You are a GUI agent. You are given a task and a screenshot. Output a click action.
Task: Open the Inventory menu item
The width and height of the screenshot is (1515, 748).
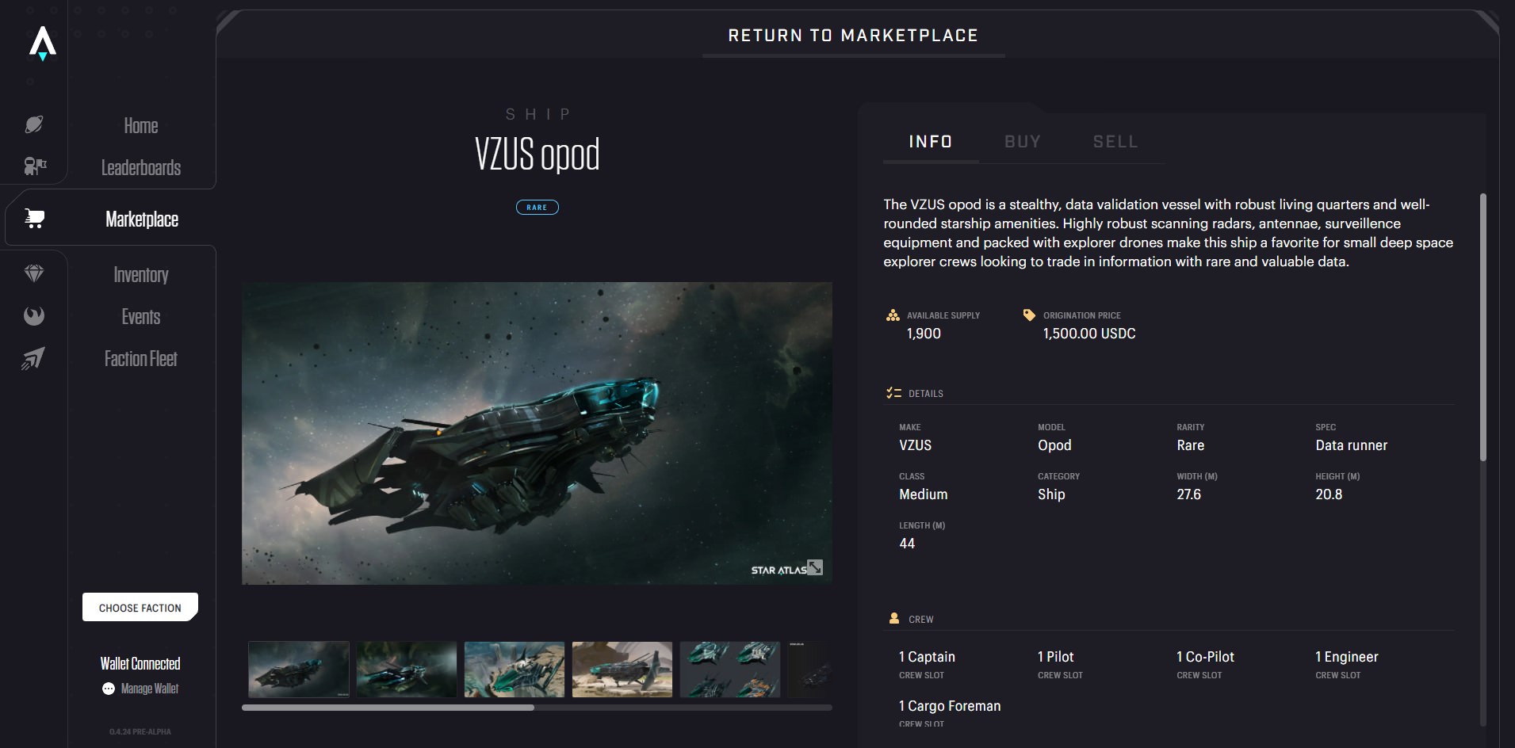pos(141,275)
